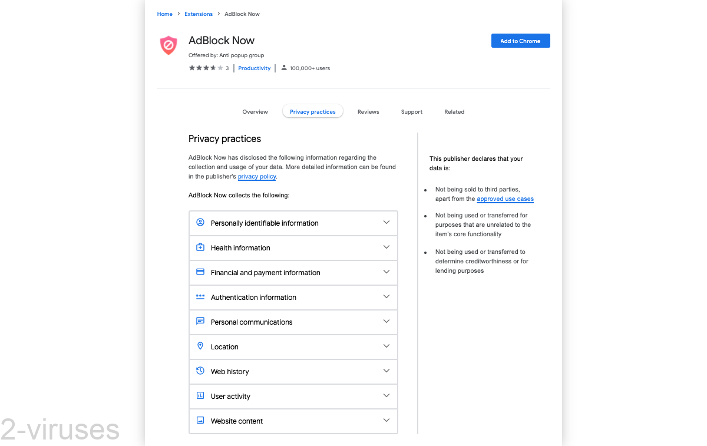
Task: Expand the Web history section
Action: 386,371
